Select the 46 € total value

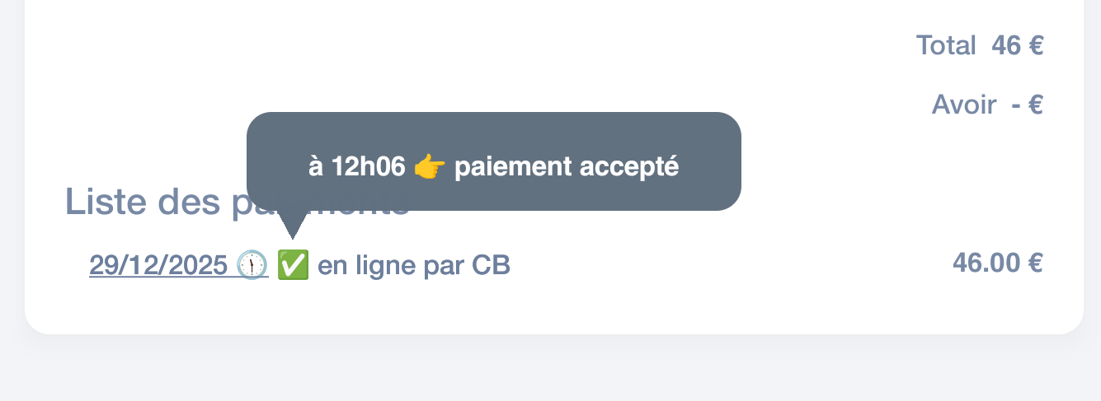1017,45
